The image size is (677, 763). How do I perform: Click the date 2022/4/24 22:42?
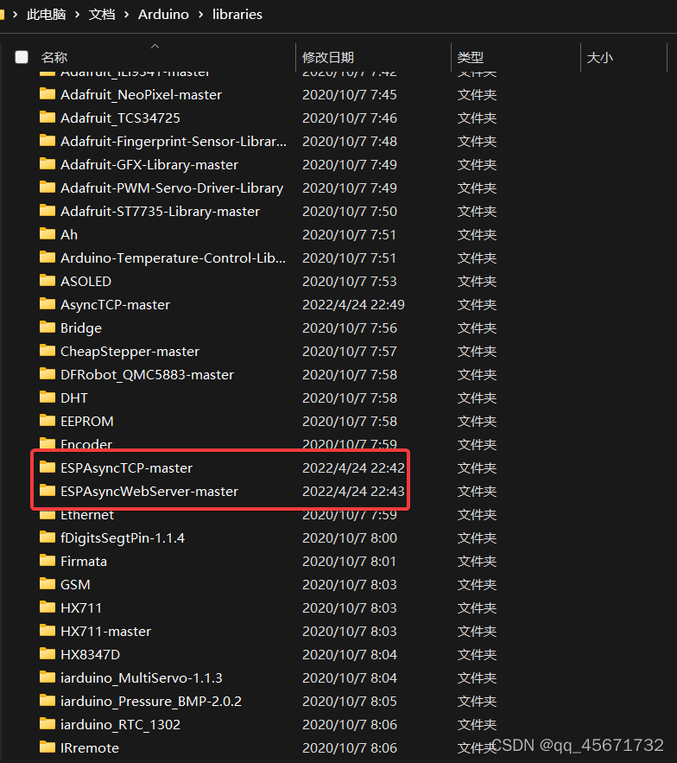click(353, 468)
